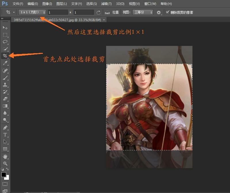Open the 选择(S) menu

91,4
